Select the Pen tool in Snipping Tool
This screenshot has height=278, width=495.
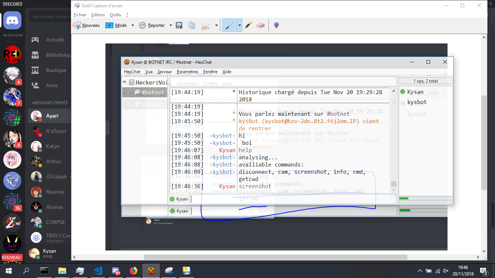point(229,25)
